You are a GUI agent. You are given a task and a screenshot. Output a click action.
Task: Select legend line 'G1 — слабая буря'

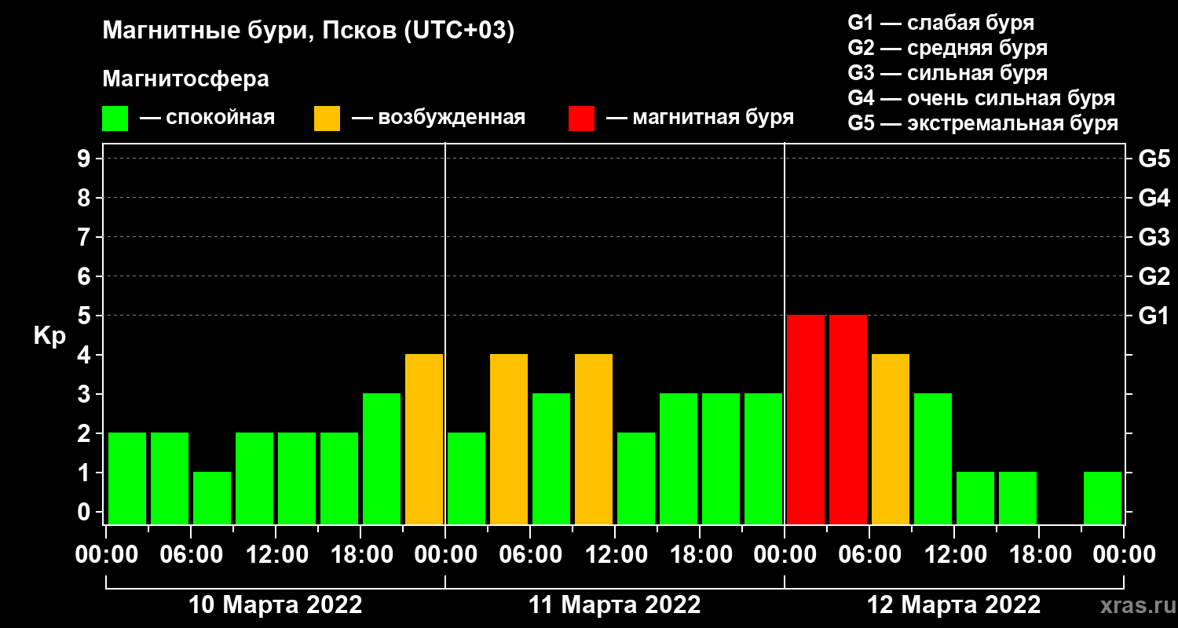(x=941, y=23)
